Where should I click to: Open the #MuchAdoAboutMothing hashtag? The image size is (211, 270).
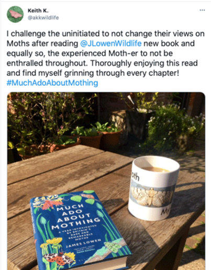[52, 83]
